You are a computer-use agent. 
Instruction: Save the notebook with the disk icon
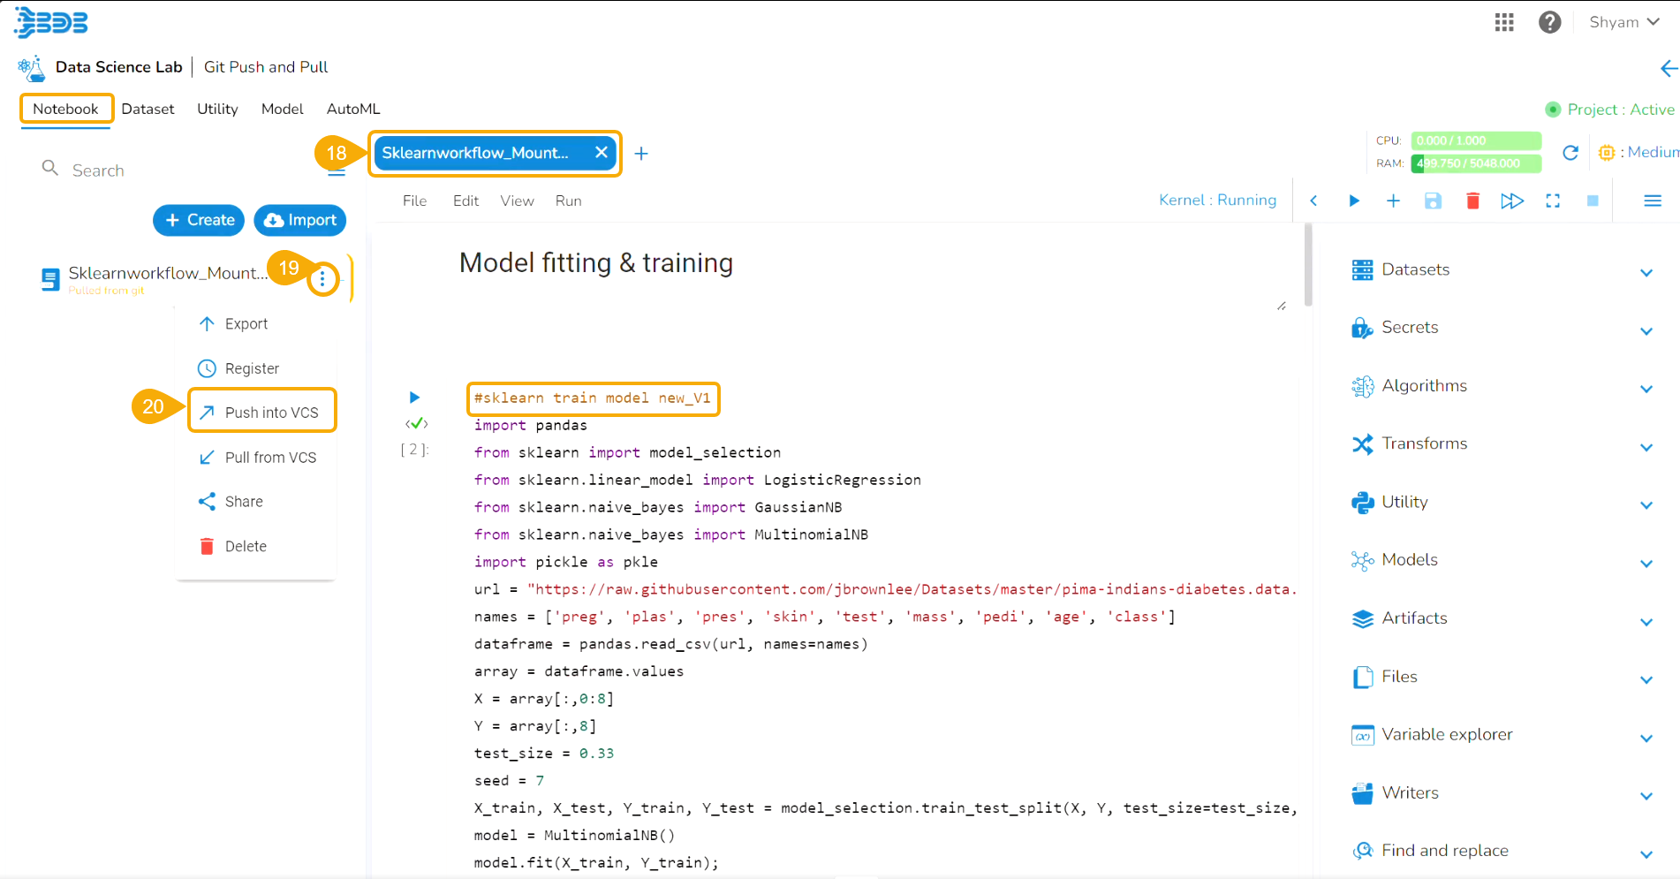pyautogui.click(x=1433, y=201)
